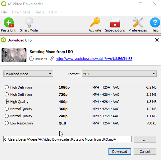
Task: Close the Download Clip dialog
Action: pyautogui.click(x=157, y=40)
